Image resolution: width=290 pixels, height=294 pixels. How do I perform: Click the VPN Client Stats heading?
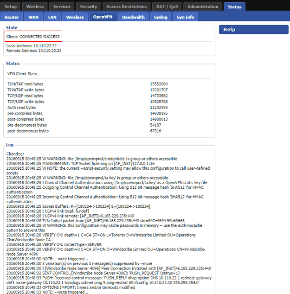pyautogui.click(x=22, y=74)
